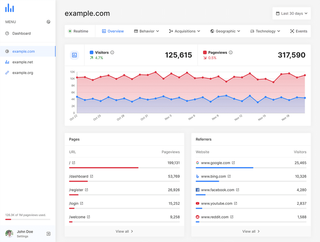This screenshot has height=242, width=320.
Task: Click View all under Pages
Action: 124,231
